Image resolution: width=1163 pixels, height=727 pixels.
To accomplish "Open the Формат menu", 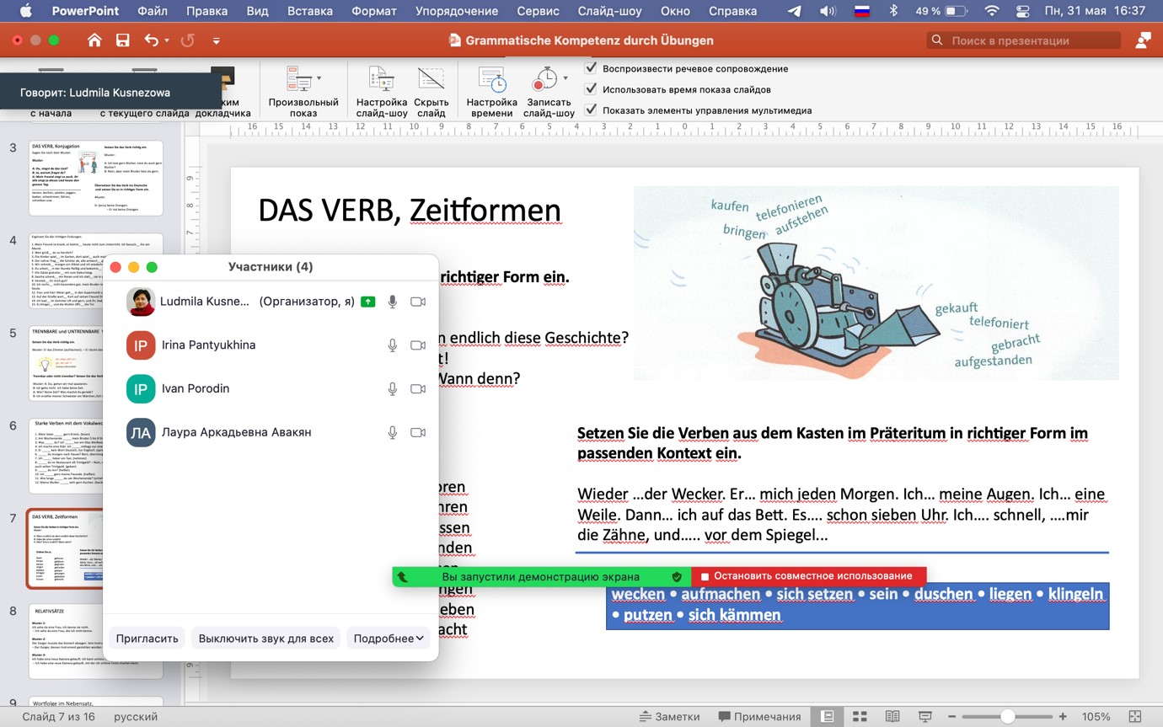I will click(x=373, y=12).
